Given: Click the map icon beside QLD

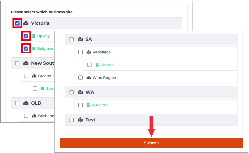Looking at the screenshot, I should 26,103.
